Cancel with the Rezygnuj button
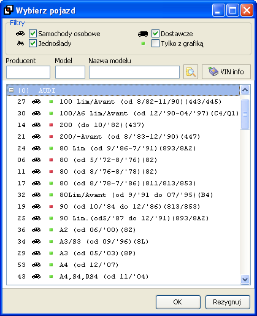The height and width of the screenshot is (316, 257). (228, 302)
